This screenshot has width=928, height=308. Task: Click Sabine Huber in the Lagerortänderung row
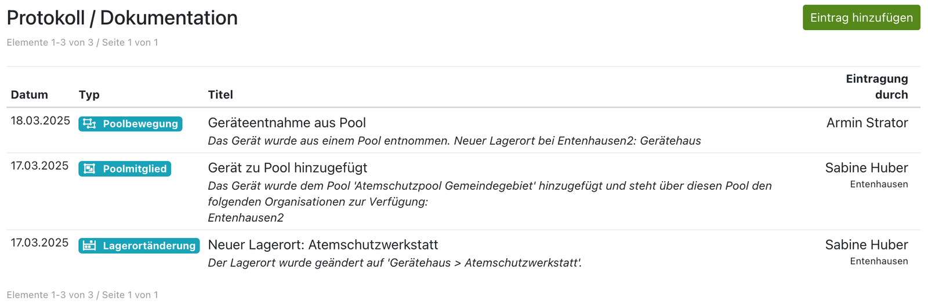coord(866,245)
